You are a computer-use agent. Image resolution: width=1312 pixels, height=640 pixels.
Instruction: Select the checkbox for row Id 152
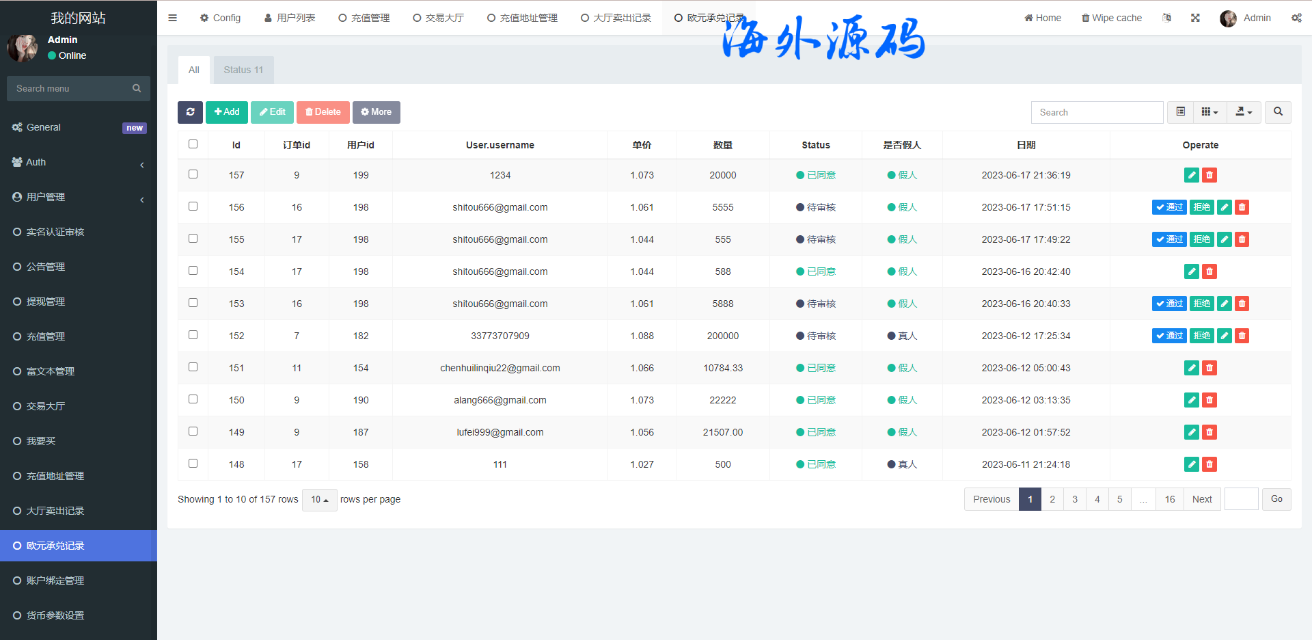(193, 335)
